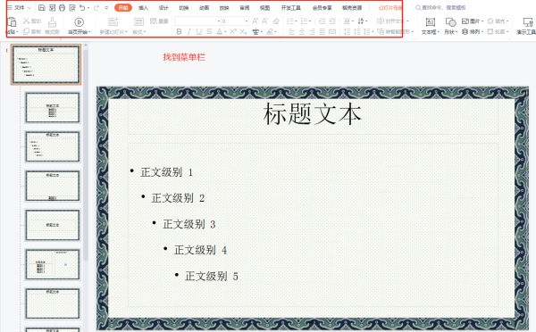This screenshot has width=536, height=332.
Task: Open the 开发工具 ribbon tab
Action: tap(291, 7)
